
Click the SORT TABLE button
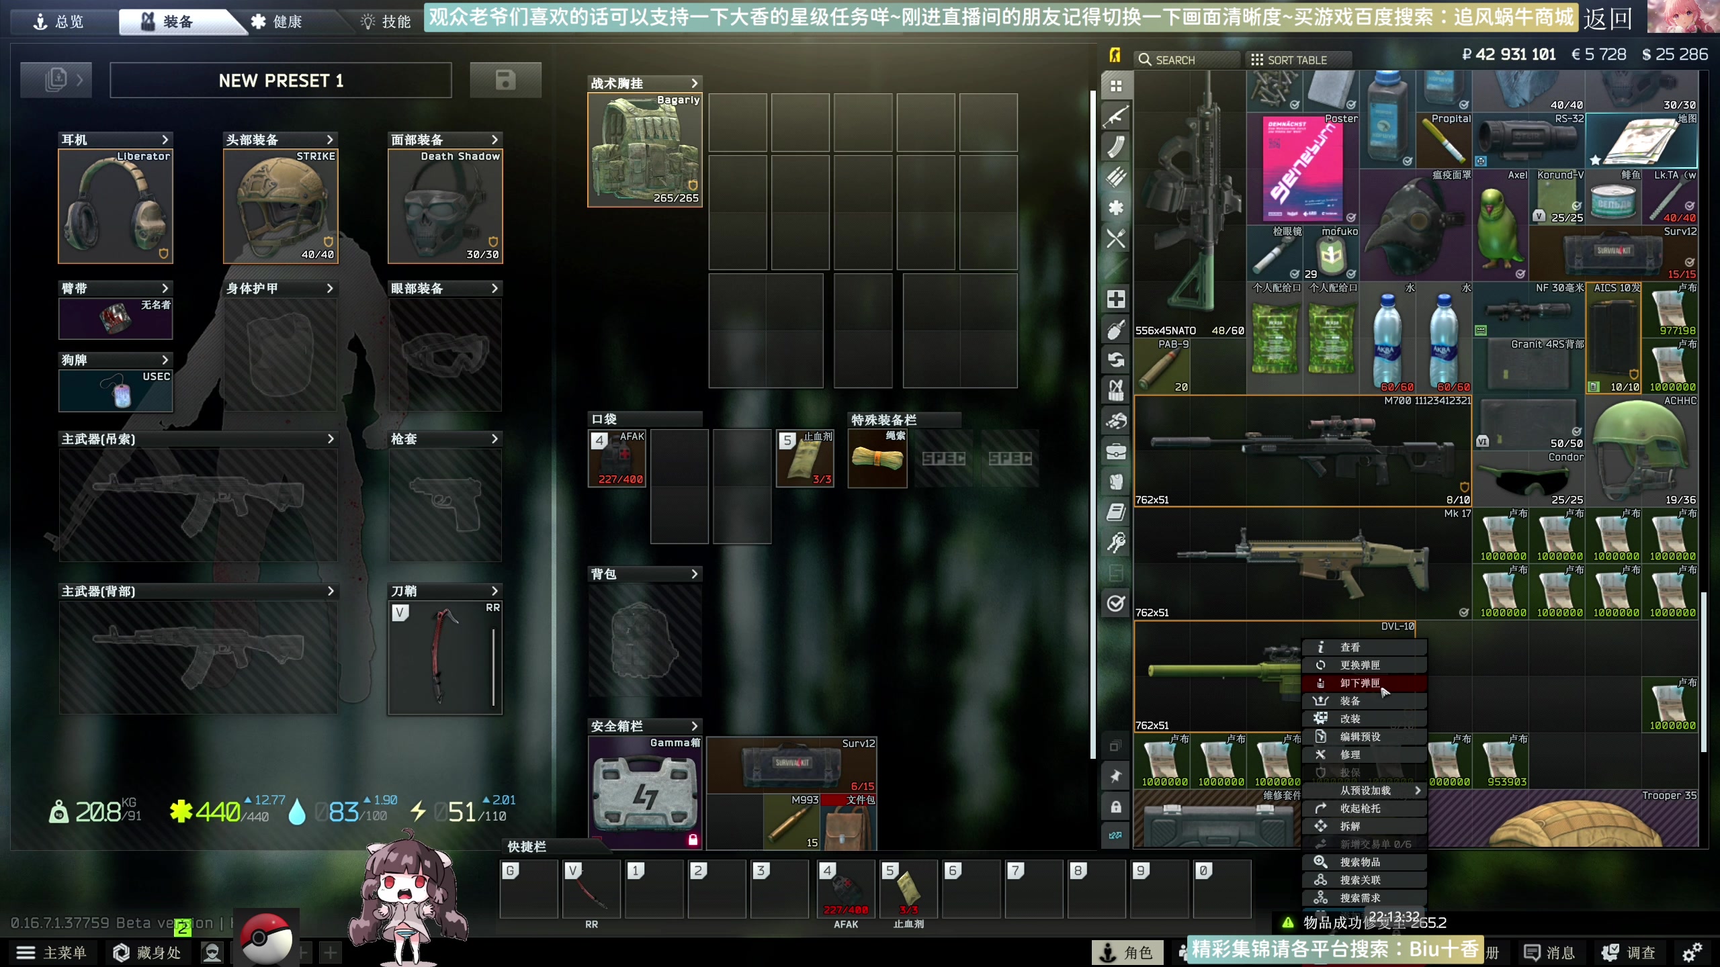(1298, 60)
